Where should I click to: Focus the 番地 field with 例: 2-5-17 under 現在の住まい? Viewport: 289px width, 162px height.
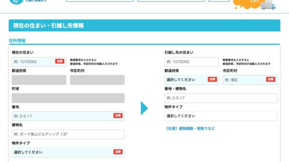[x=68, y=116]
